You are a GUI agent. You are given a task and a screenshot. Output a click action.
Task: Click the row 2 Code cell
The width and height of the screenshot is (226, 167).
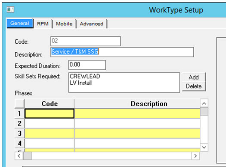tap(50, 123)
